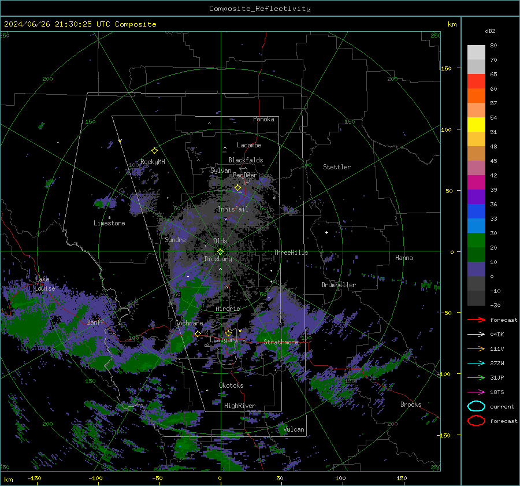
Task: Click yellow diamond marker above Calgary
Action: tap(228, 333)
